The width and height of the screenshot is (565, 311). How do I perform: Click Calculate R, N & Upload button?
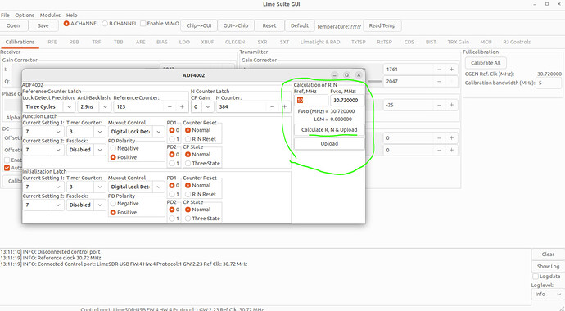click(x=329, y=129)
